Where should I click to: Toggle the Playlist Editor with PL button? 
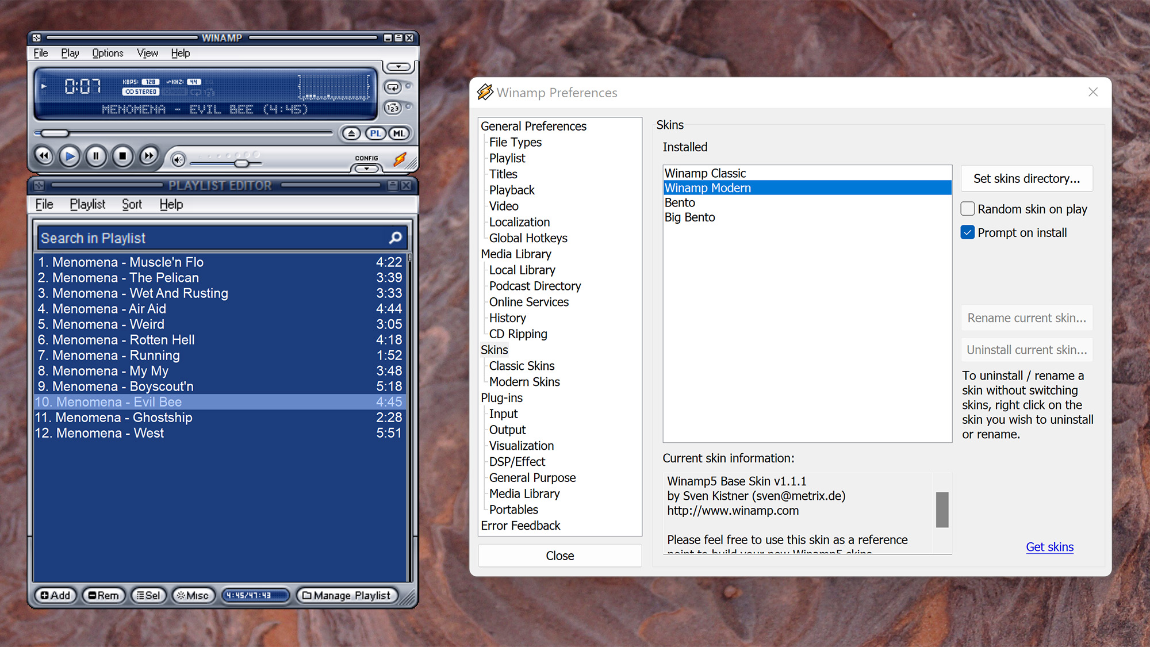click(x=375, y=133)
